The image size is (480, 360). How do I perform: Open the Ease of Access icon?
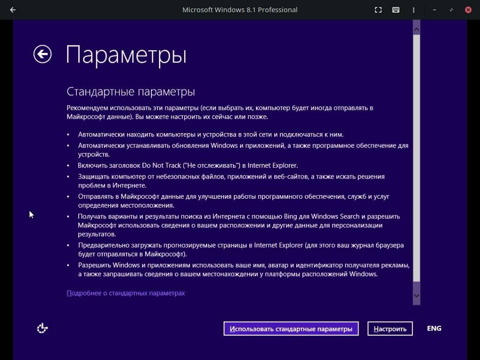point(42,328)
